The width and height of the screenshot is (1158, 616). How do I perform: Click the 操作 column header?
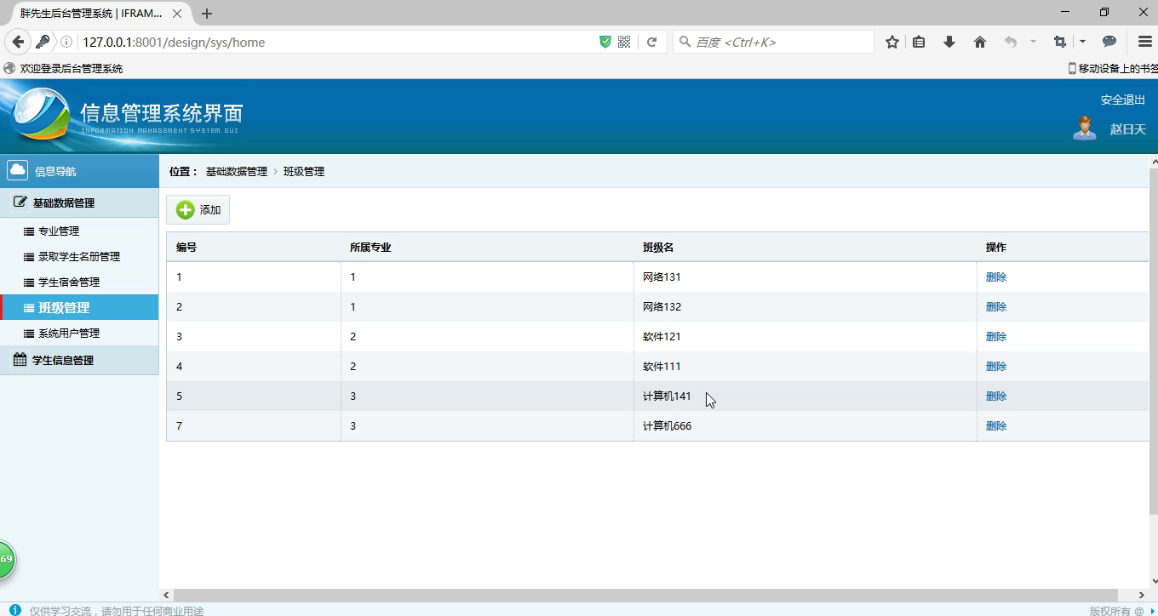click(x=996, y=247)
